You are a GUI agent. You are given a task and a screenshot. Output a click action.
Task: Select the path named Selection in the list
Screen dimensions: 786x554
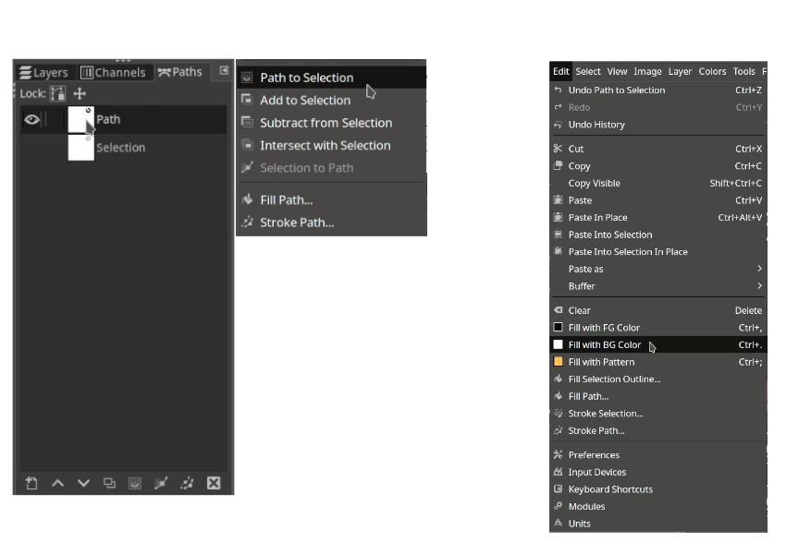(x=123, y=148)
